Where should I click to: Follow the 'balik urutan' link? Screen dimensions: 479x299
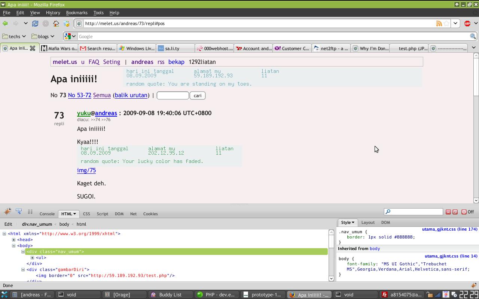click(131, 95)
